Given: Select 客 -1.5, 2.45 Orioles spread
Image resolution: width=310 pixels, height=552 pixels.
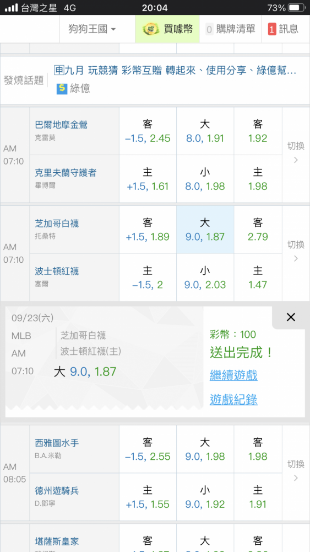Looking at the screenshot, I should click(148, 131).
